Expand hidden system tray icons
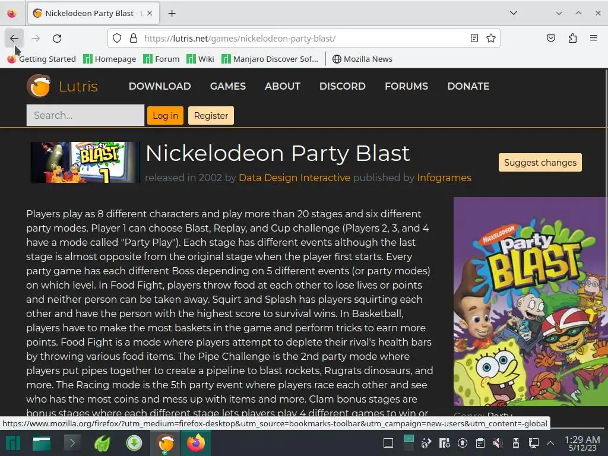 [x=550, y=443]
